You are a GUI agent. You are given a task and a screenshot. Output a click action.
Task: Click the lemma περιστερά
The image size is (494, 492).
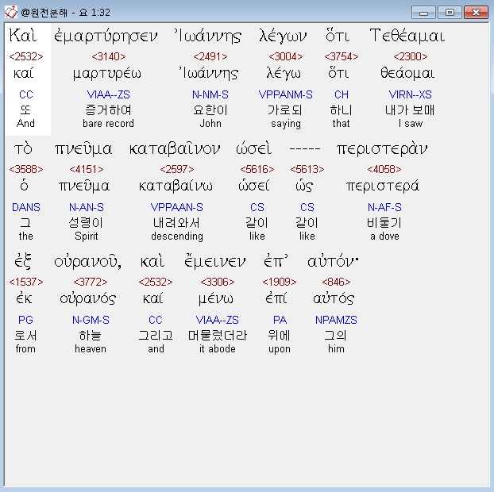[383, 186]
